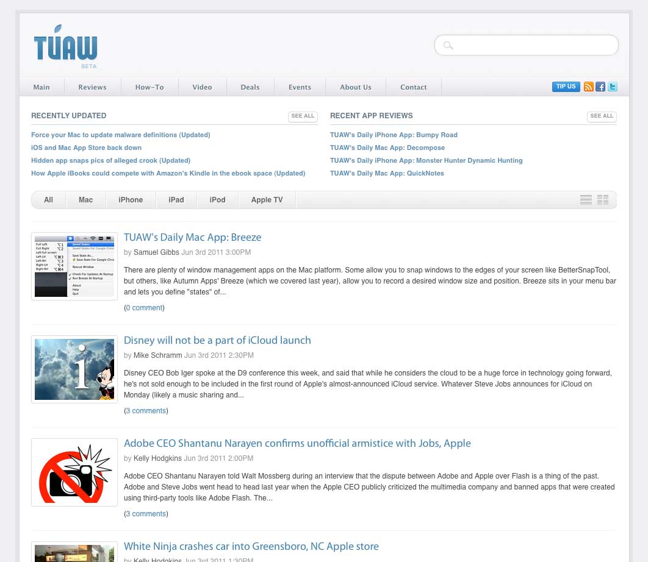Open 'iOS and Mac App Store back down'
The image size is (648, 562).
[x=87, y=148]
